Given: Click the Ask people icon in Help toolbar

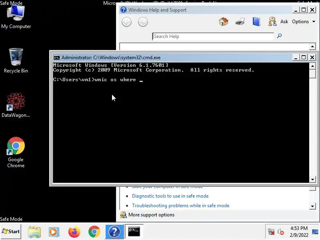Looking at the screenshot, I should point(272,22).
